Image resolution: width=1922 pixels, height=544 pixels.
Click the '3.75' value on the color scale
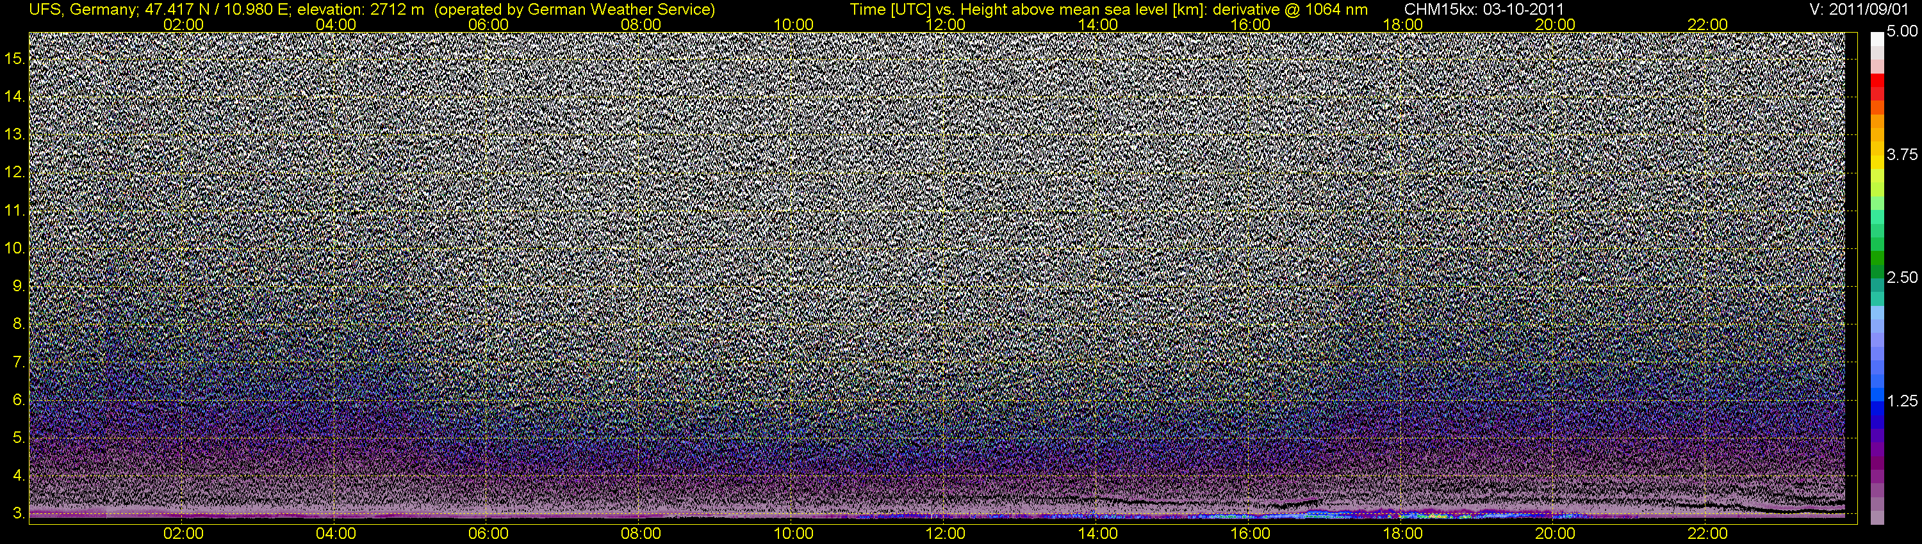pos(1902,155)
